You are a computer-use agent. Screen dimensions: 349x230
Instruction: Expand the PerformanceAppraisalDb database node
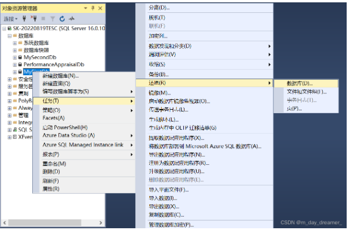[x=15, y=65]
